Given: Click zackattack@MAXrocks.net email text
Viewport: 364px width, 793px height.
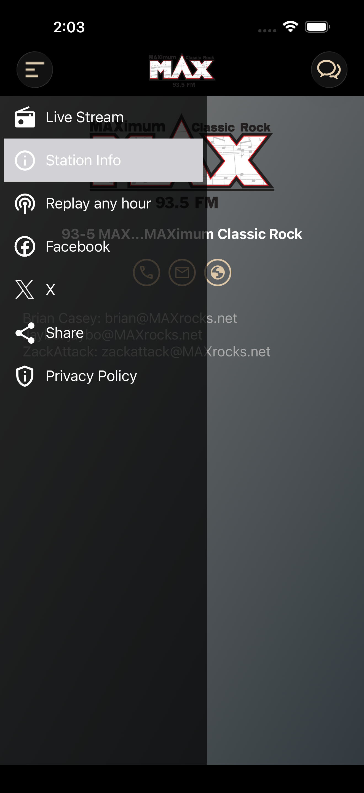Looking at the screenshot, I should point(186,351).
